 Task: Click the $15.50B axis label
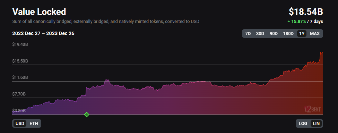[20, 61]
